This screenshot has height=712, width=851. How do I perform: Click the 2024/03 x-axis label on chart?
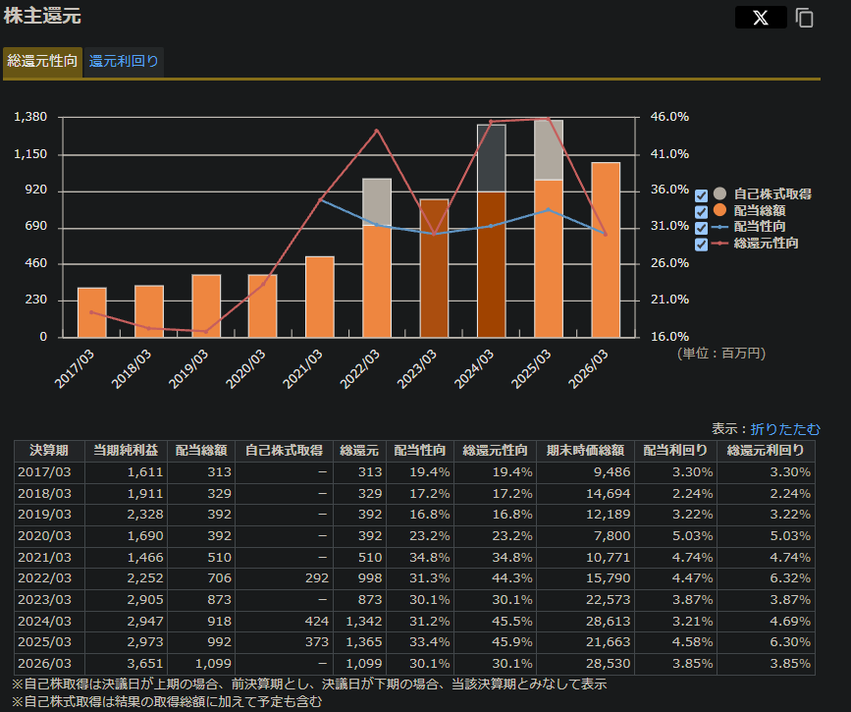coord(474,369)
